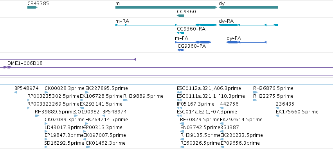Click the CG9360 gene label
333x149 pixels.
[x=186, y=12]
